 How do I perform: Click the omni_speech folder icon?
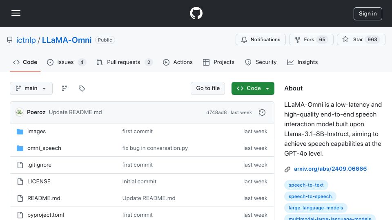[20, 148]
